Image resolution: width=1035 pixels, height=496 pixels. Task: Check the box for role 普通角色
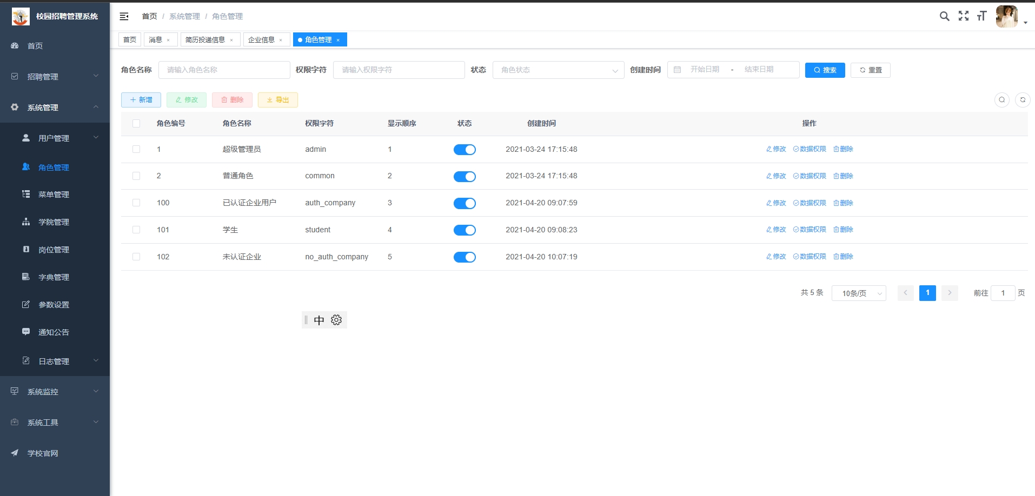136,176
